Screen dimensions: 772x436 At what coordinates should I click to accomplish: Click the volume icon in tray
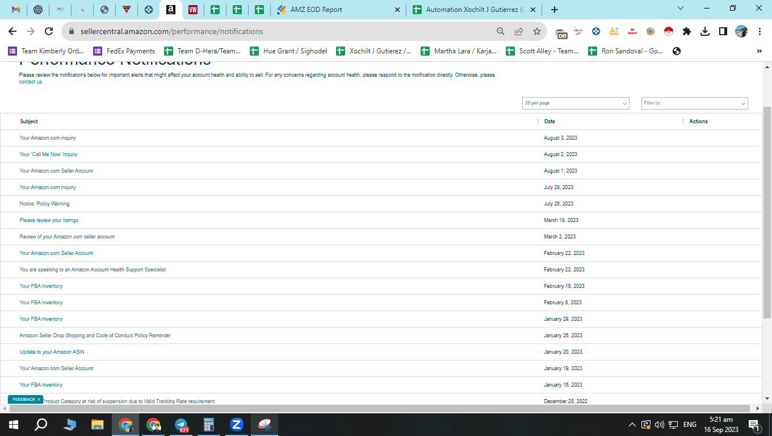point(660,425)
